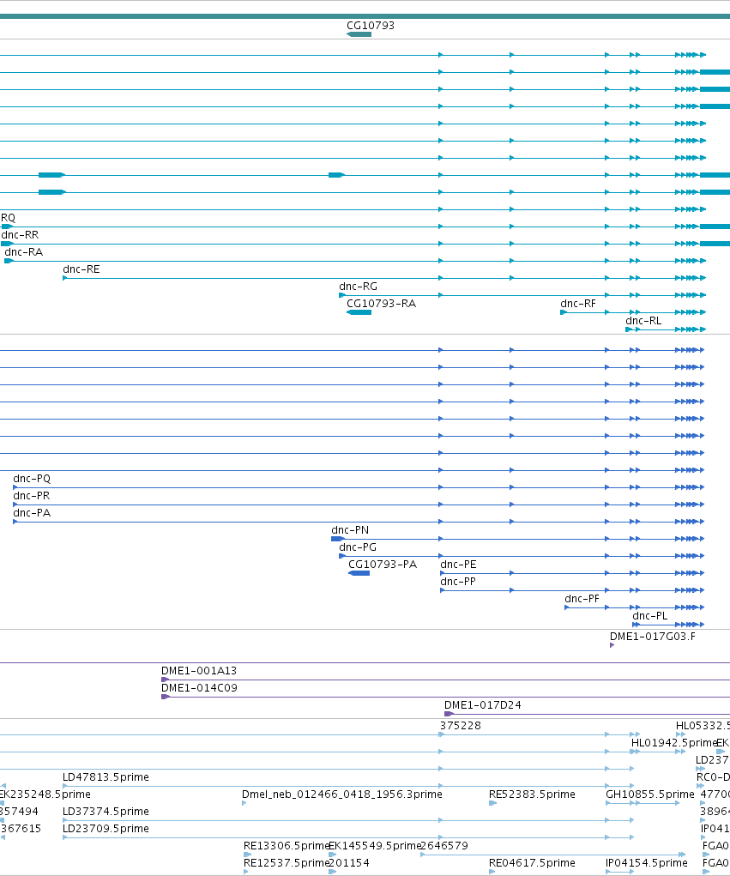The width and height of the screenshot is (730, 876).
Task: Select the dnc-PG protein label
Action: [x=358, y=547]
